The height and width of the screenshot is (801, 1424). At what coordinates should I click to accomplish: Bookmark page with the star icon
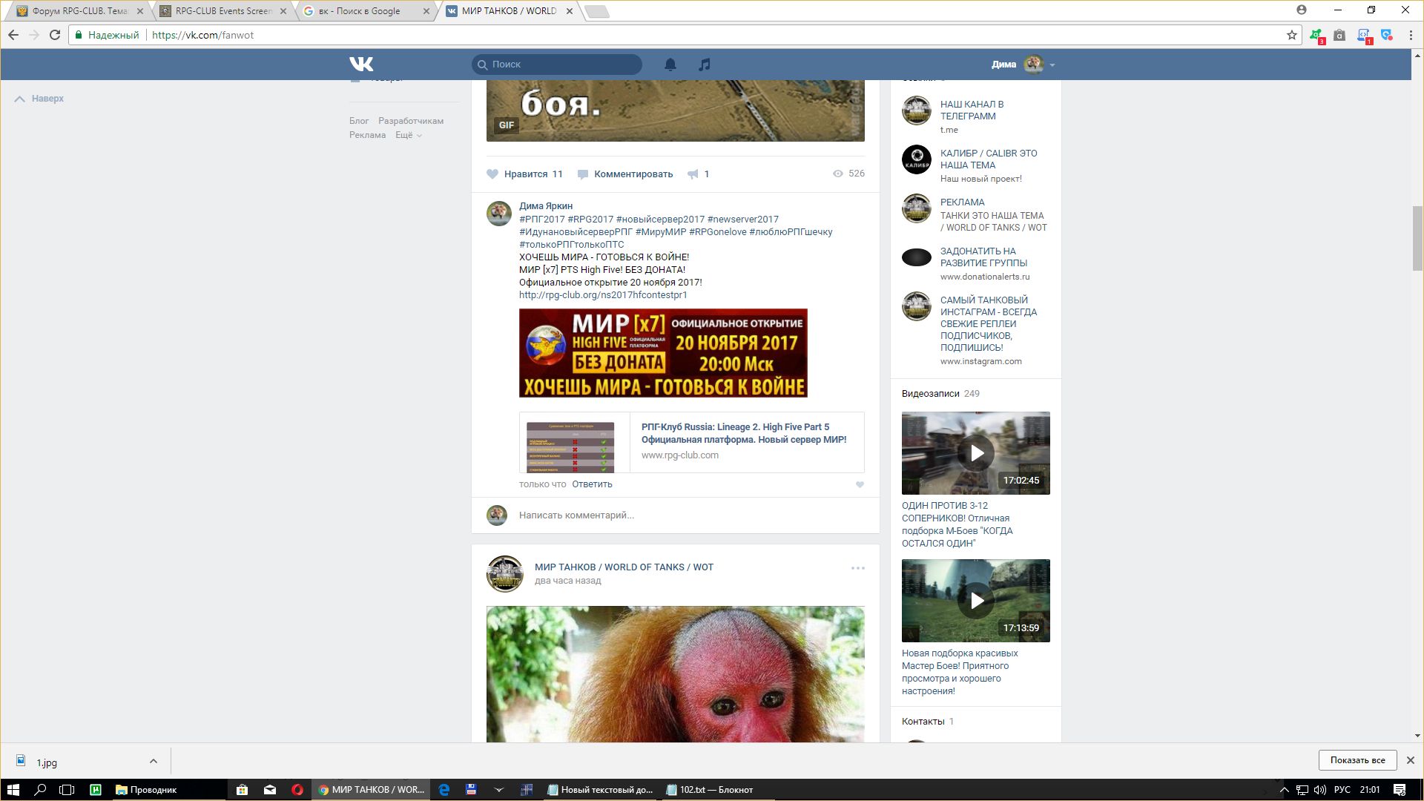click(x=1291, y=35)
